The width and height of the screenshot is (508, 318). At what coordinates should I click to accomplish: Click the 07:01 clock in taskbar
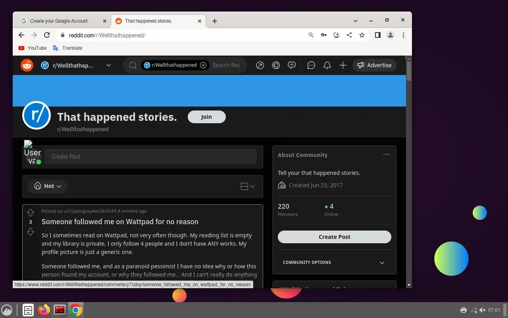[x=494, y=310]
